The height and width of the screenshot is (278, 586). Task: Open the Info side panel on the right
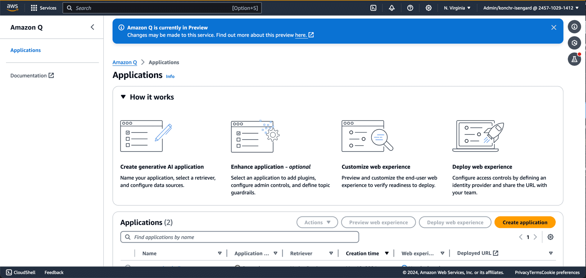[574, 27]
